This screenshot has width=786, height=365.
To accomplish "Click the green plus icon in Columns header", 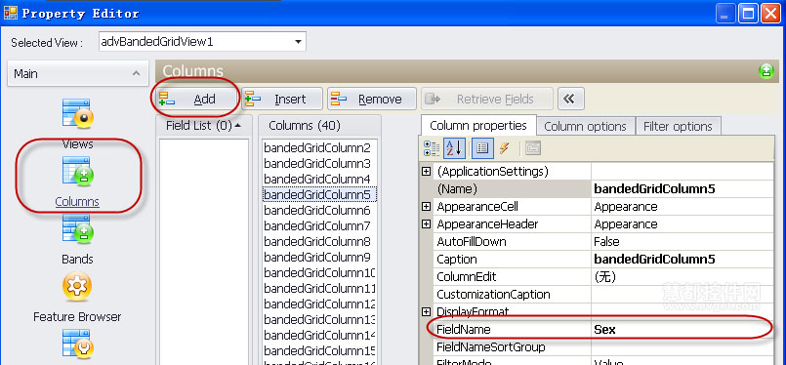I will pyautogui.click(x=765, y=71).
